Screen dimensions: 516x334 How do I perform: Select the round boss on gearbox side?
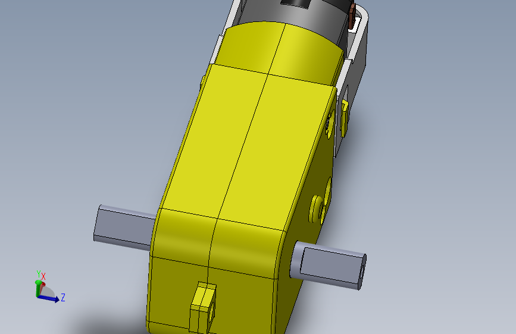(x=316, y=209)
